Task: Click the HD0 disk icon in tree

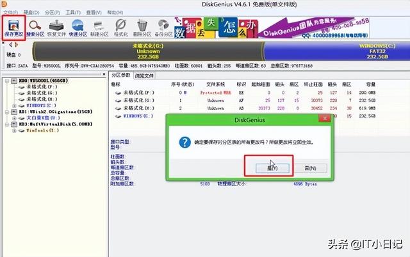Action: point(14,81)
